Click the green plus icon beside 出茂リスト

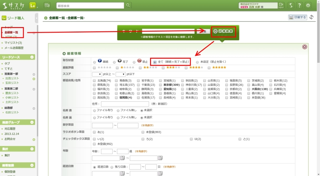pos(34,78)
